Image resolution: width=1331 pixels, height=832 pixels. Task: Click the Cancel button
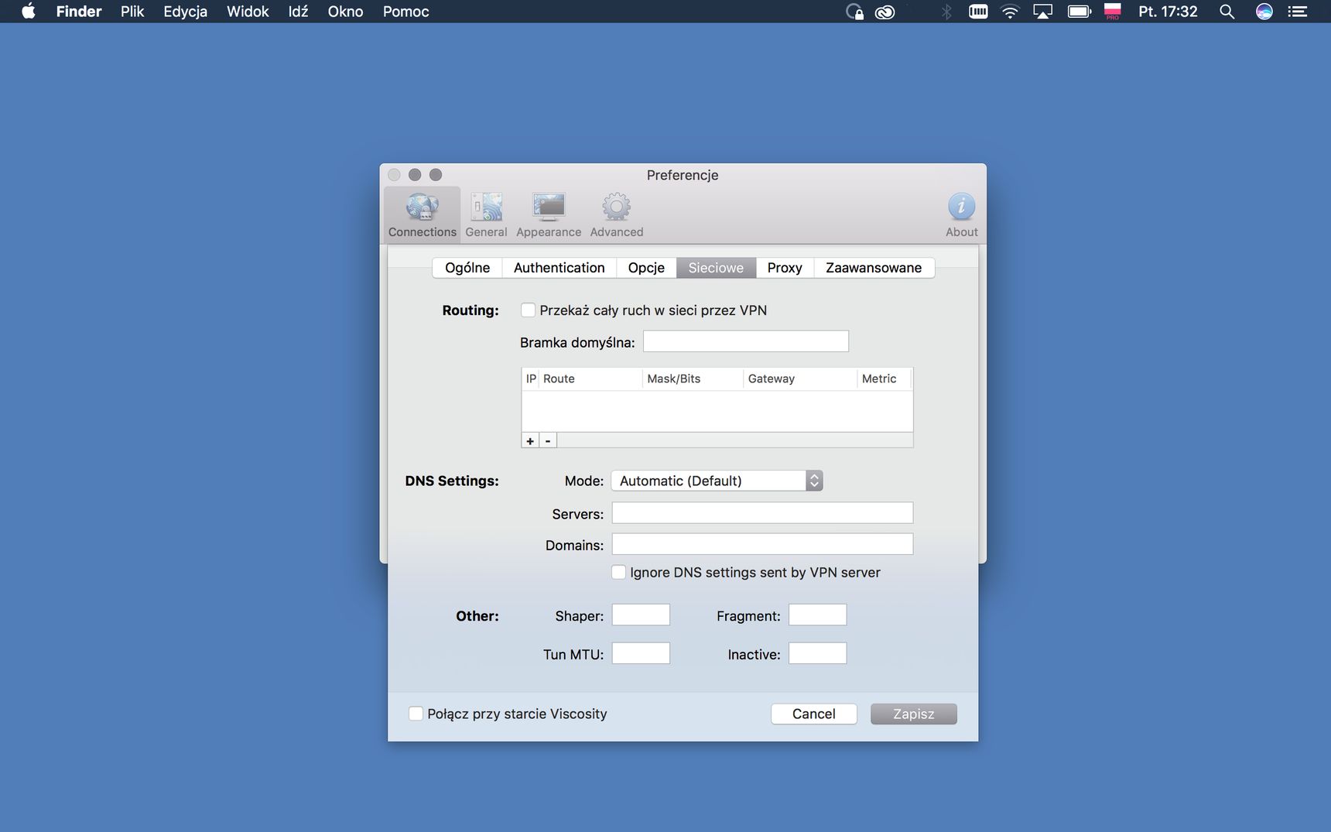[814, 714]
